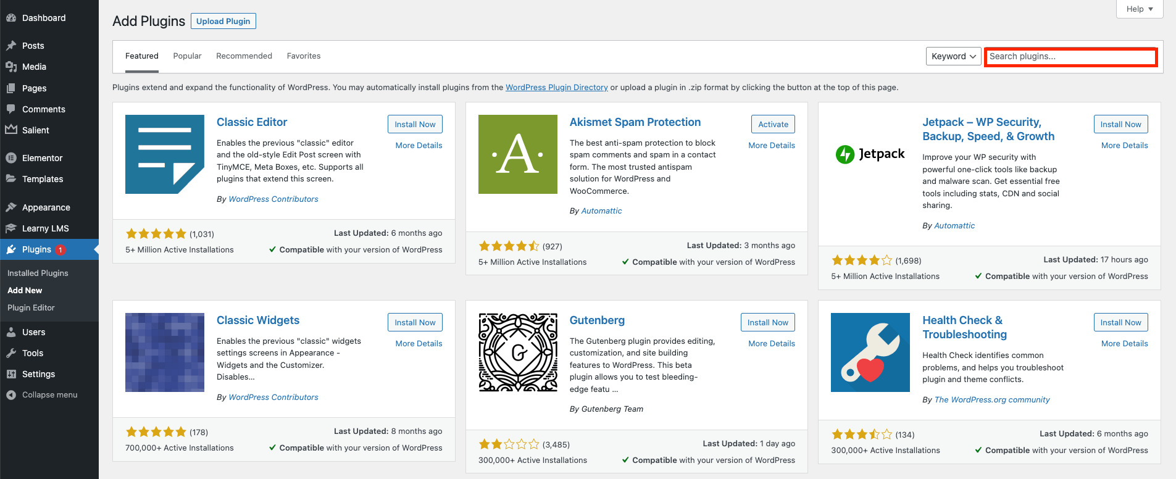Click the Akismet green A logo

[x=518, y=154]
